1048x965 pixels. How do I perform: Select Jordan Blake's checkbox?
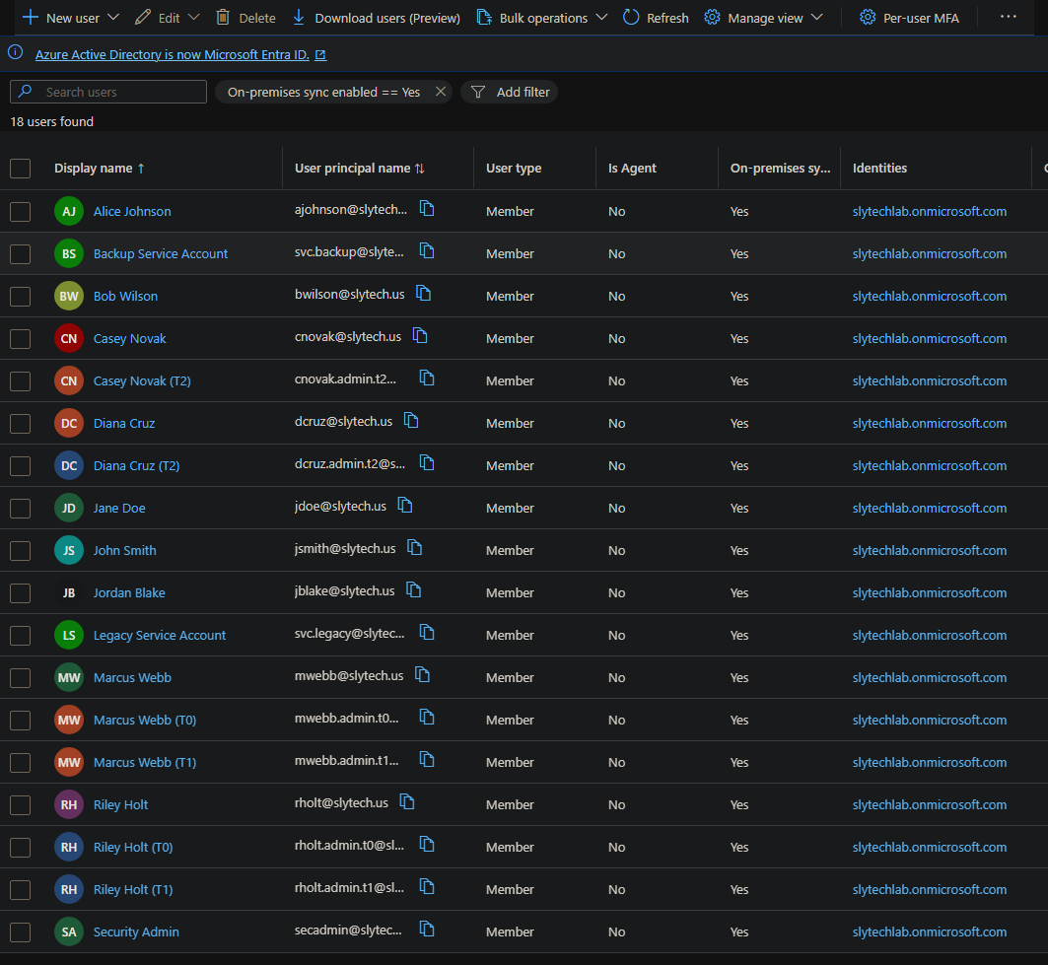coord(20,593)
